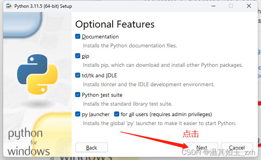Click the Cancel button
Viewport: 261px width, 160px height.
coord(237,148)
